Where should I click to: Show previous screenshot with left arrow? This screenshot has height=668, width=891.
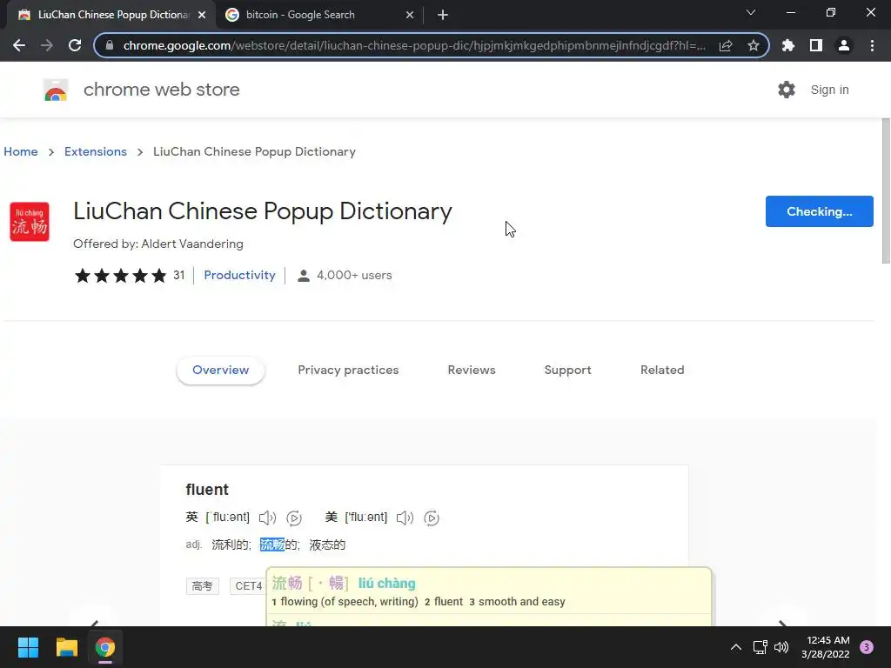pyautogui.click(x=95, y=622)
